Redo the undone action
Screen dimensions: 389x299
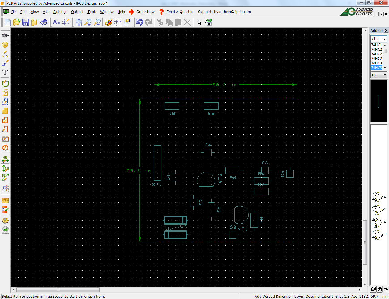click(149, 22)
